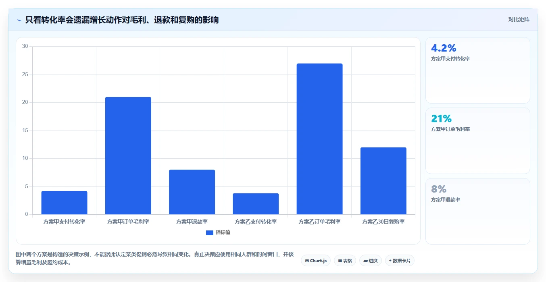The image size is (546, 282).
Task: Open the 21% 方案甲订单毛利率 card
Action: tap(478, 141)
